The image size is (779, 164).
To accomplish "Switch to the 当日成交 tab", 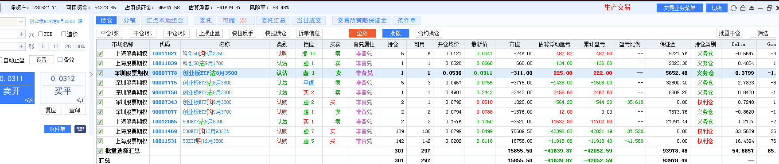I will point(309,20).
